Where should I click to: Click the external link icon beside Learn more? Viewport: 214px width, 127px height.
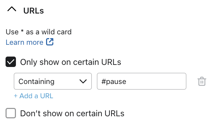(50, 42)
